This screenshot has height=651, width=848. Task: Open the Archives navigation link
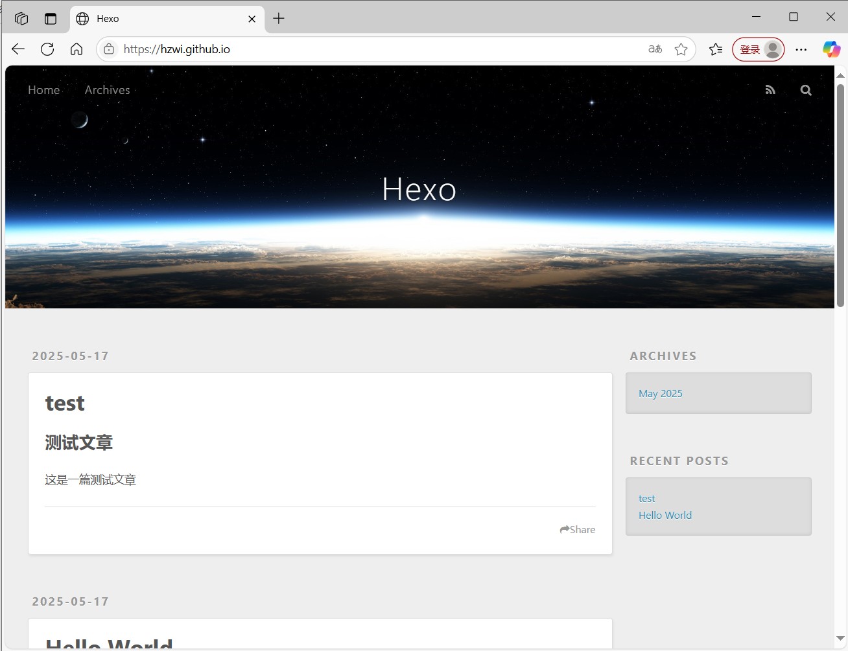[108, 90]
